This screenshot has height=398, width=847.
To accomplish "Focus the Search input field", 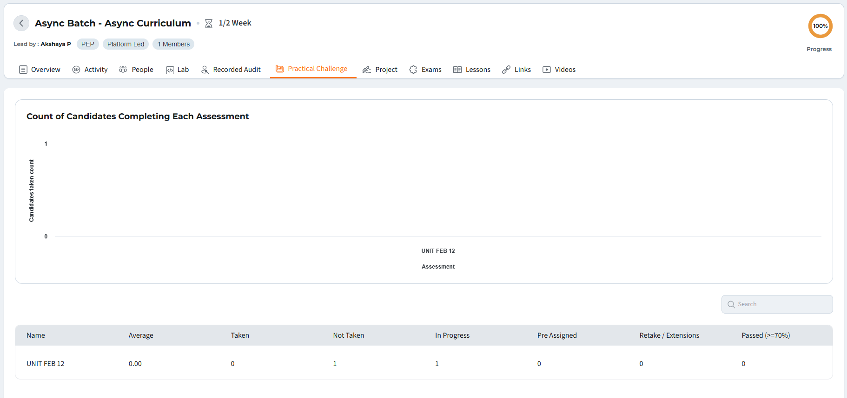I will point(777,304).
